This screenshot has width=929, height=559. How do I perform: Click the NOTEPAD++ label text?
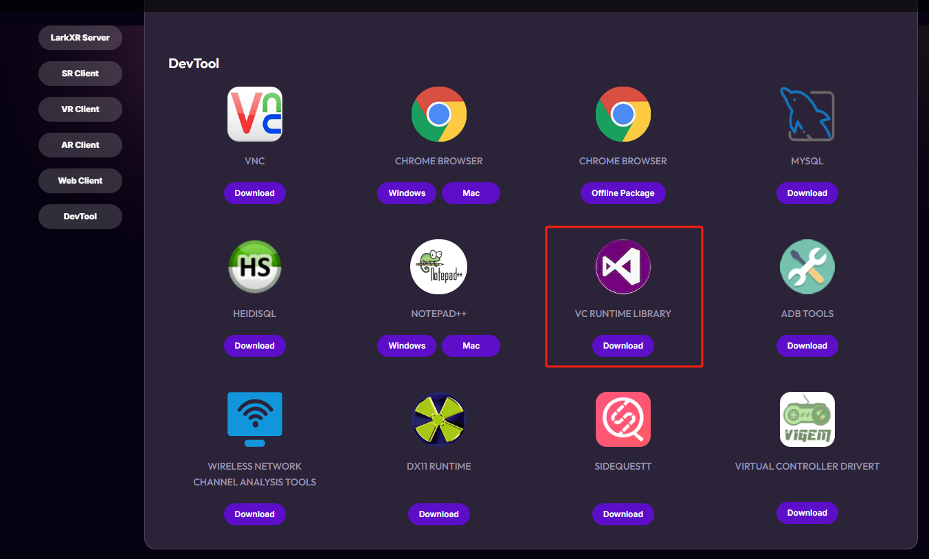click(439, 314)
